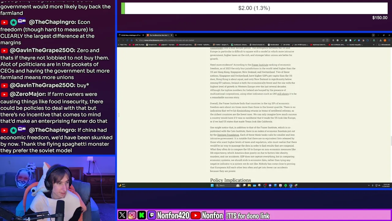Open File Explorer from the taskbar
Viewport: 392px width, 221px height.
[x=249, y=185]
